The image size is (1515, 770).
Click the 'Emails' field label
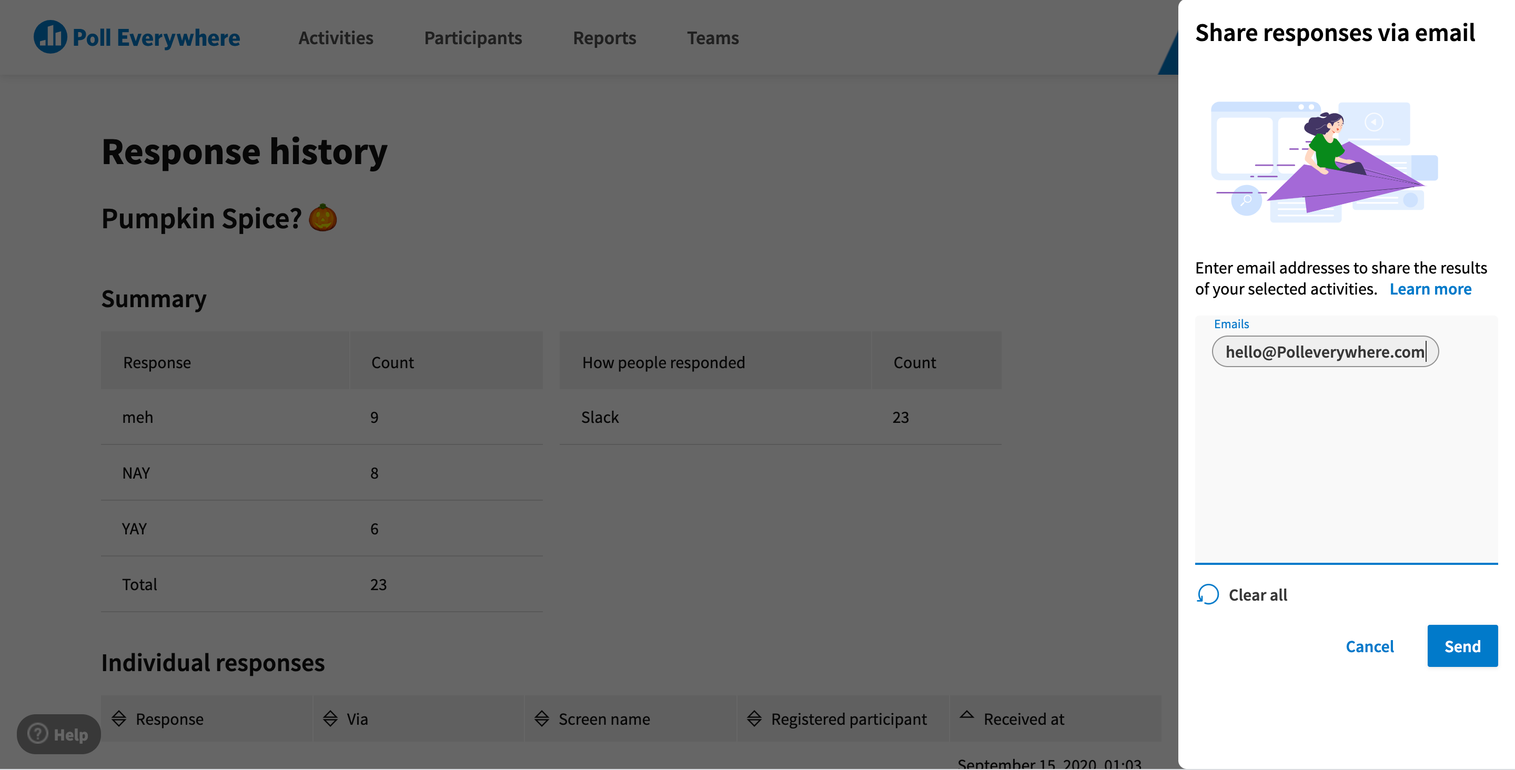(1231, 323)
